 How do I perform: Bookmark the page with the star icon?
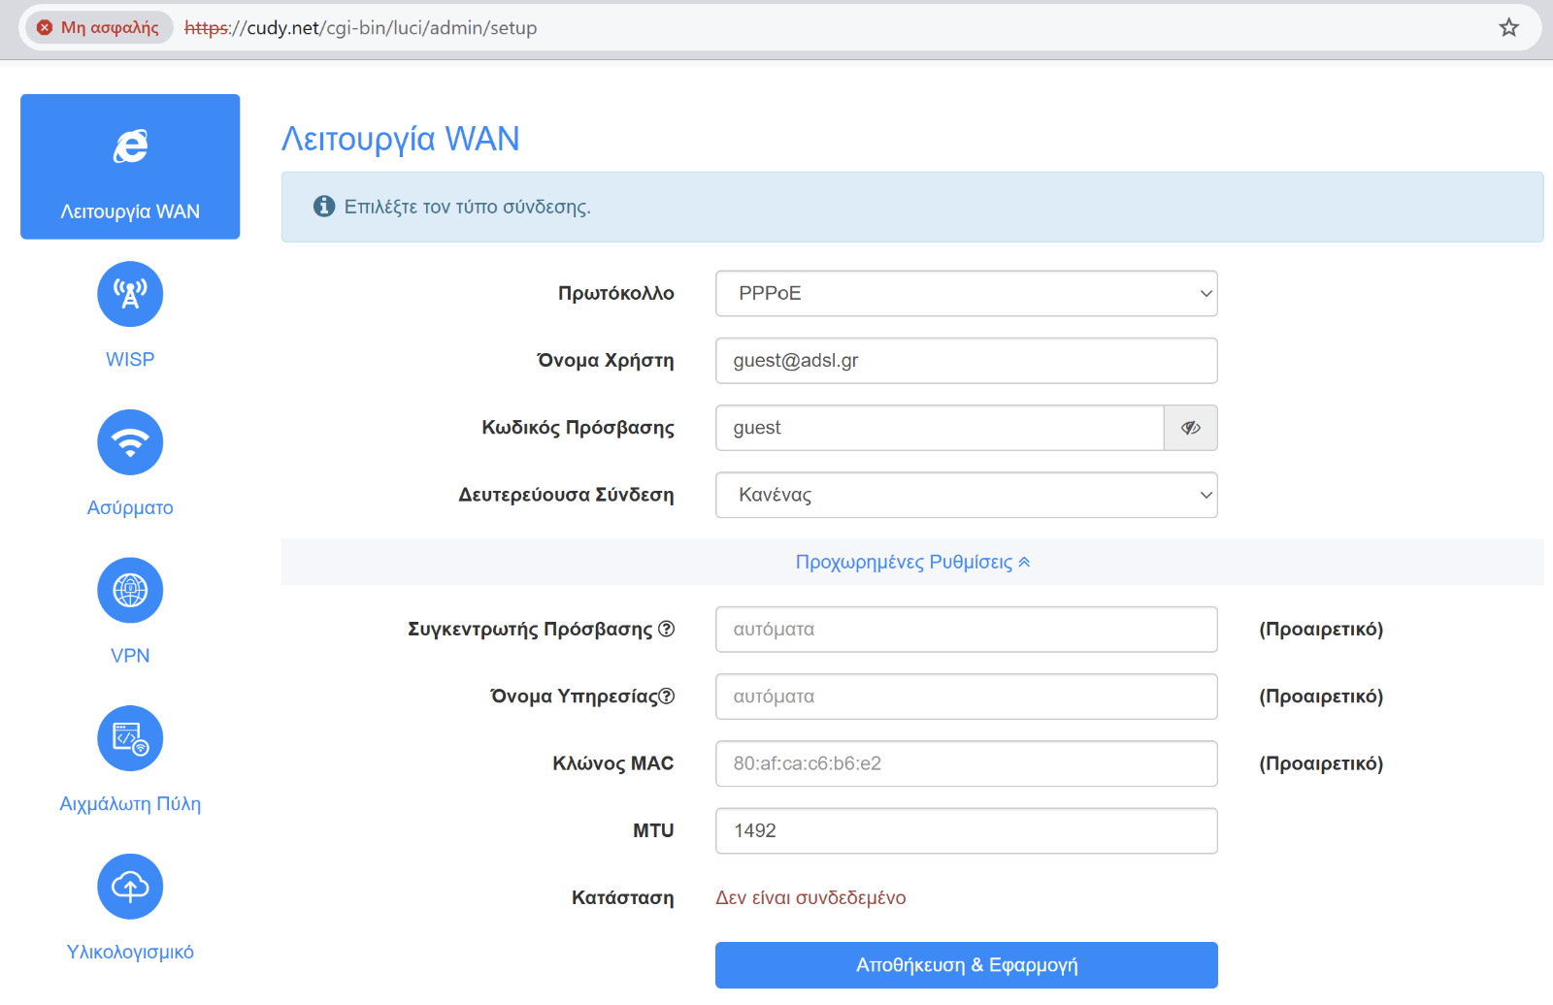pos(1508,27)
